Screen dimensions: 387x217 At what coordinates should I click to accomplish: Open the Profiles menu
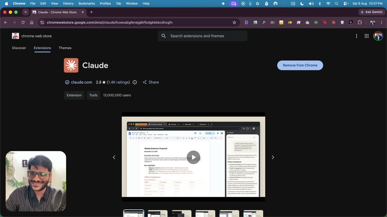(105, 4)
